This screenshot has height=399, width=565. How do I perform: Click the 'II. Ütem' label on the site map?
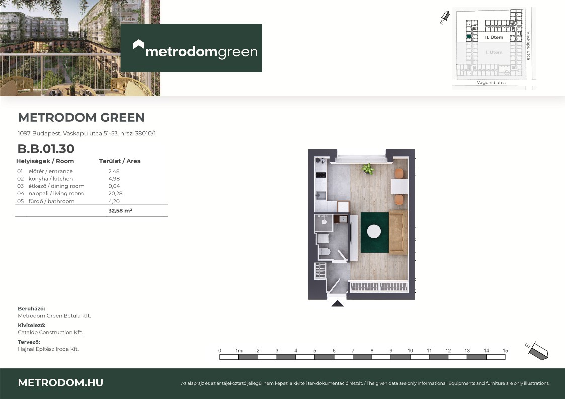click(x=494, y=37)
